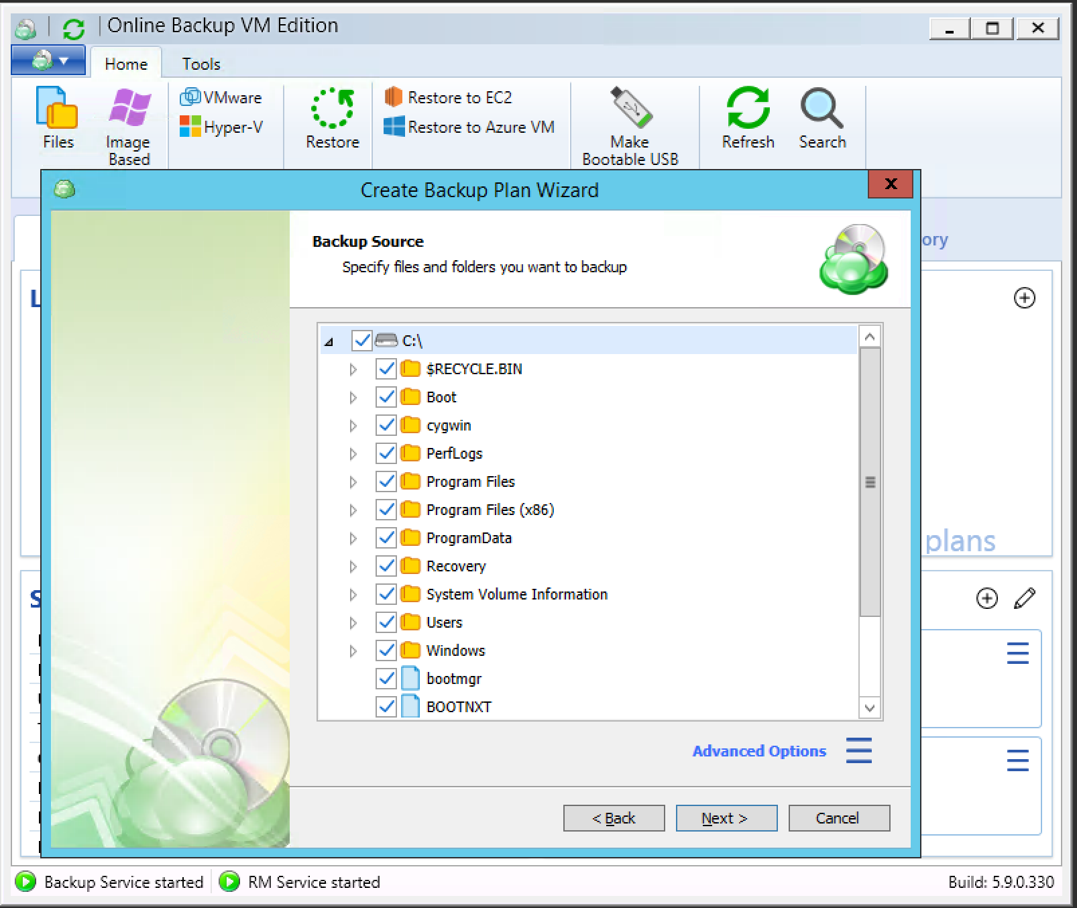Click the Refresh icon

(x=748, y=114)
